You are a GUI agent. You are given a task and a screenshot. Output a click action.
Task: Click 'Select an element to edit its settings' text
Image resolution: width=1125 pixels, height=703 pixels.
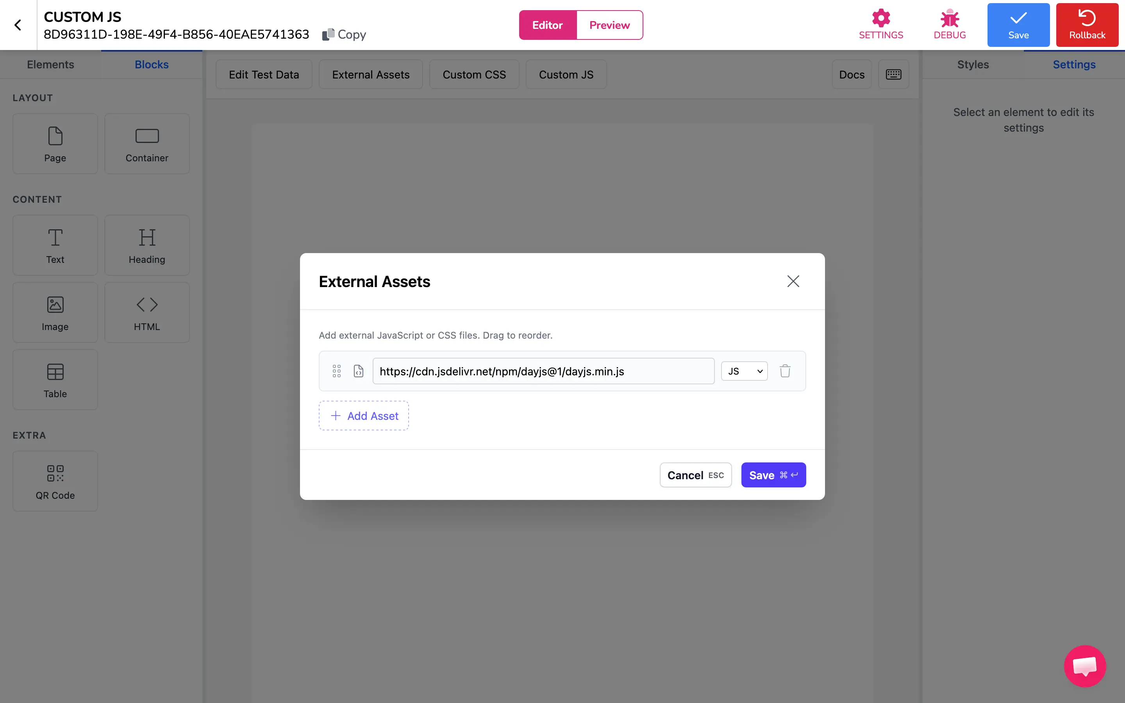tap(1023, 120)
